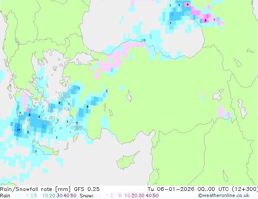
Task: Click the ©weatheronline.co.uk link
Action: pos(223,196)
